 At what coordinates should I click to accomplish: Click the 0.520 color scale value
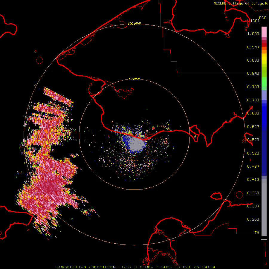[x=253, y=153]
